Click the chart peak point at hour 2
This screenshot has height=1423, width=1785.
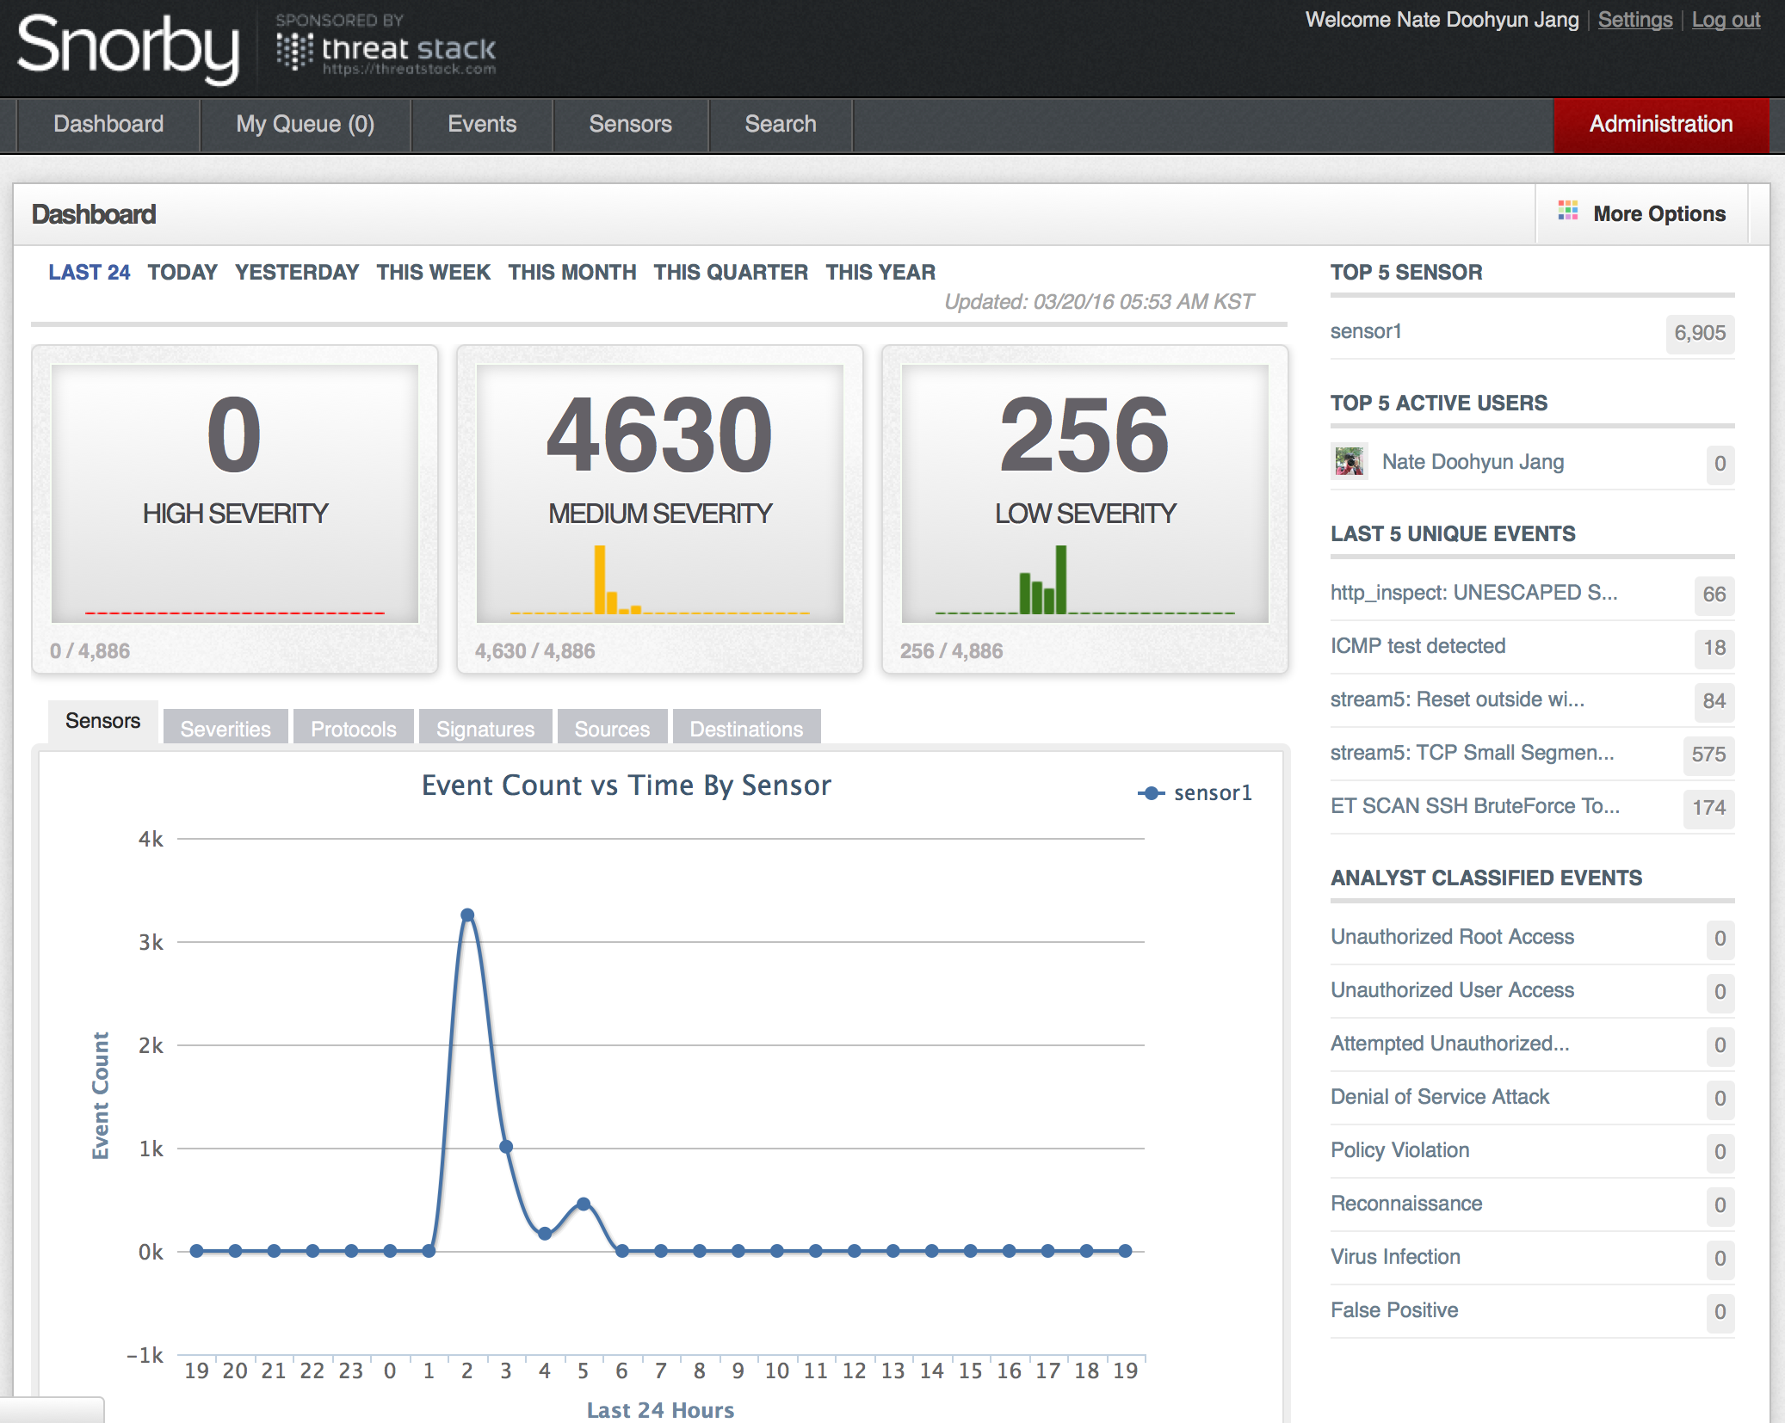[x=467, y=915]
